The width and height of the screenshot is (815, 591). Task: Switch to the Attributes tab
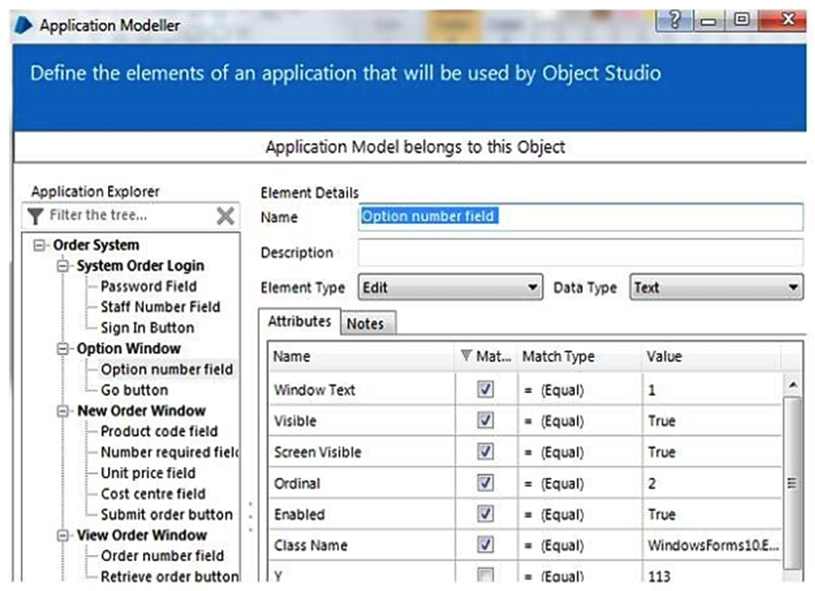tap(300, 321)
